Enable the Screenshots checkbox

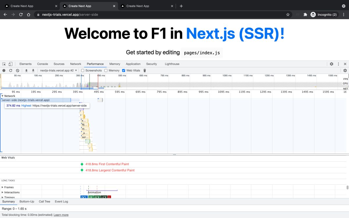(83, 70)
